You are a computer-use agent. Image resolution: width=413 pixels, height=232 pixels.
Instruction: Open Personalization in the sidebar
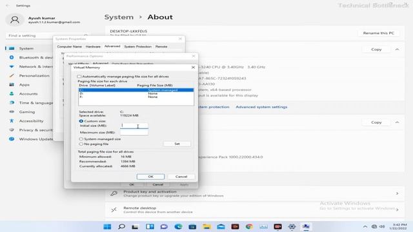point(29,75)
